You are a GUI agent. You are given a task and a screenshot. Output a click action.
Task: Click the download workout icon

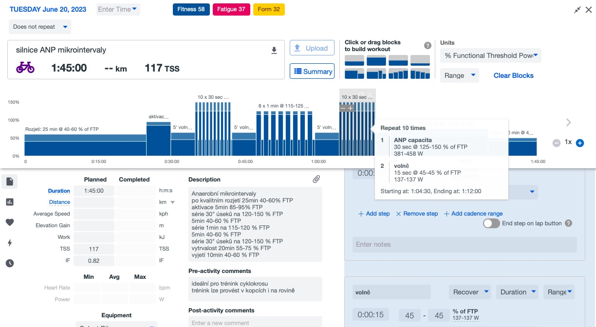(274, 51)
